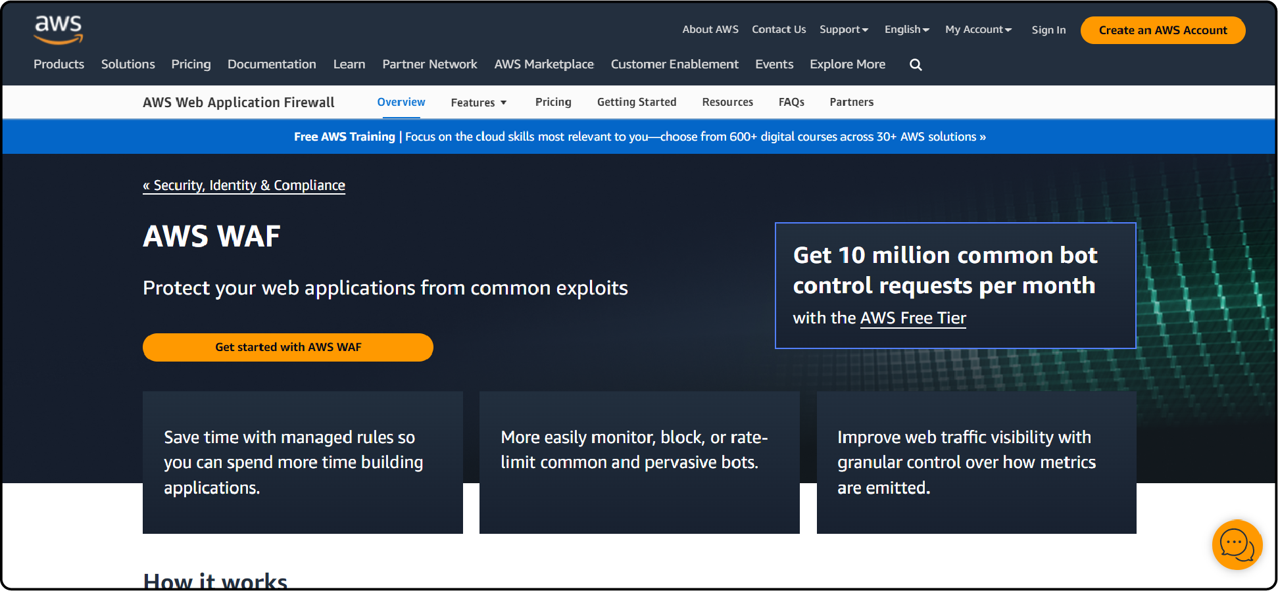Select the Getting Started tab
This screenshot has width=1278, height=591.
click(x=637, y=103)
